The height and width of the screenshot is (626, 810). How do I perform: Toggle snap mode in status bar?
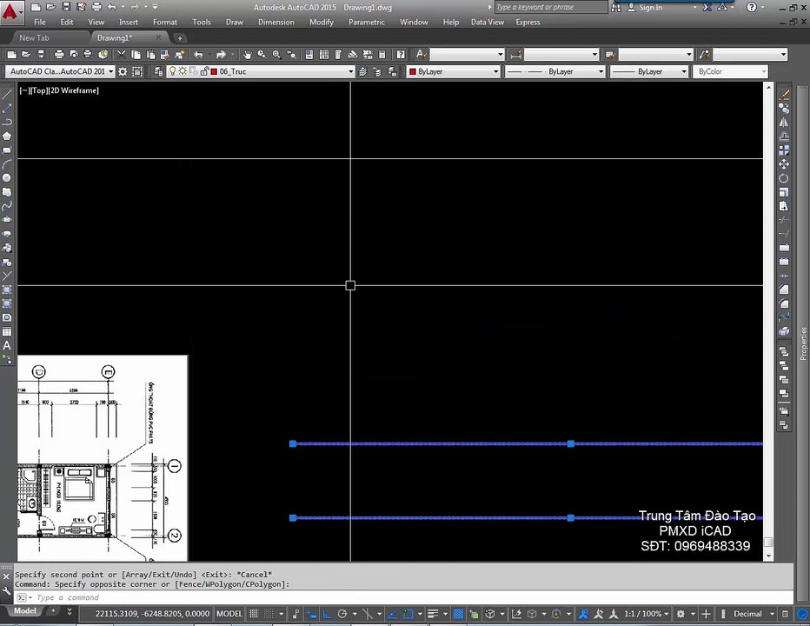(x=269, y=614)
